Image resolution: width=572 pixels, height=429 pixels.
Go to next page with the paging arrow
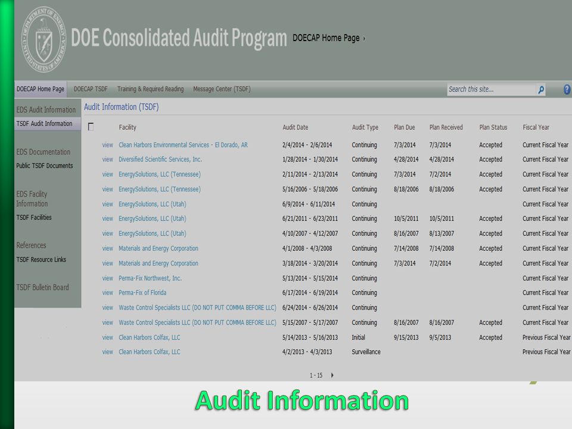coord(332,375)
